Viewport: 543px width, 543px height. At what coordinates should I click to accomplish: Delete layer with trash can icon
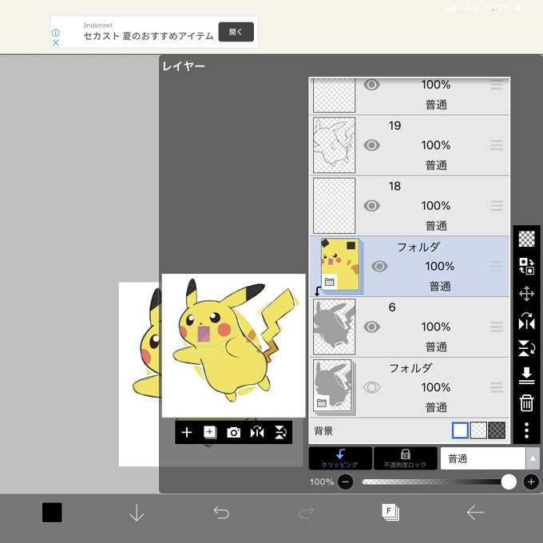coord(526,402)
